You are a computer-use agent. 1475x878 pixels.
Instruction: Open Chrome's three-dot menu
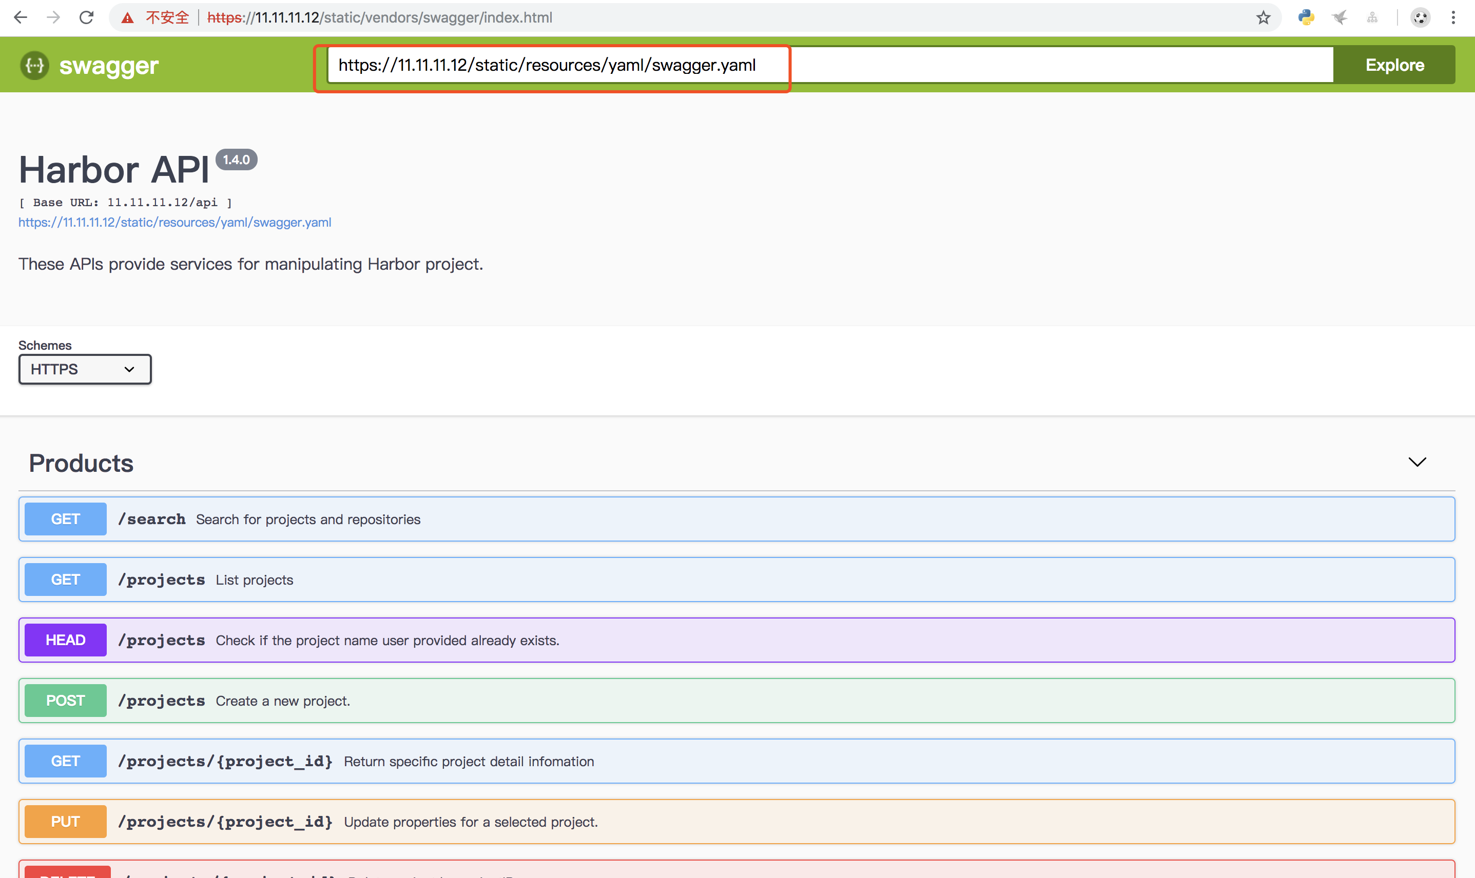tap(1455, 17)
